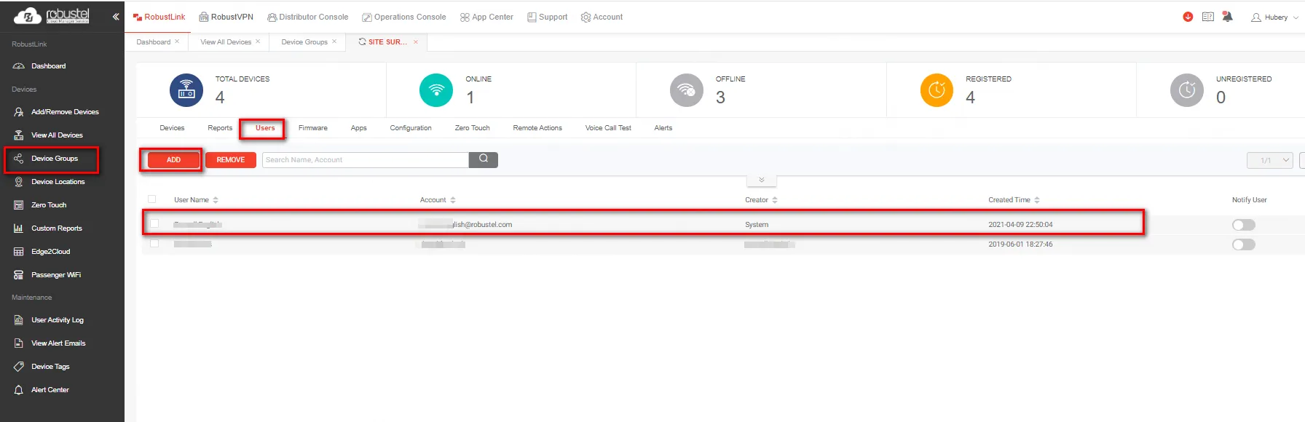Click the REMOVE button

230,160
